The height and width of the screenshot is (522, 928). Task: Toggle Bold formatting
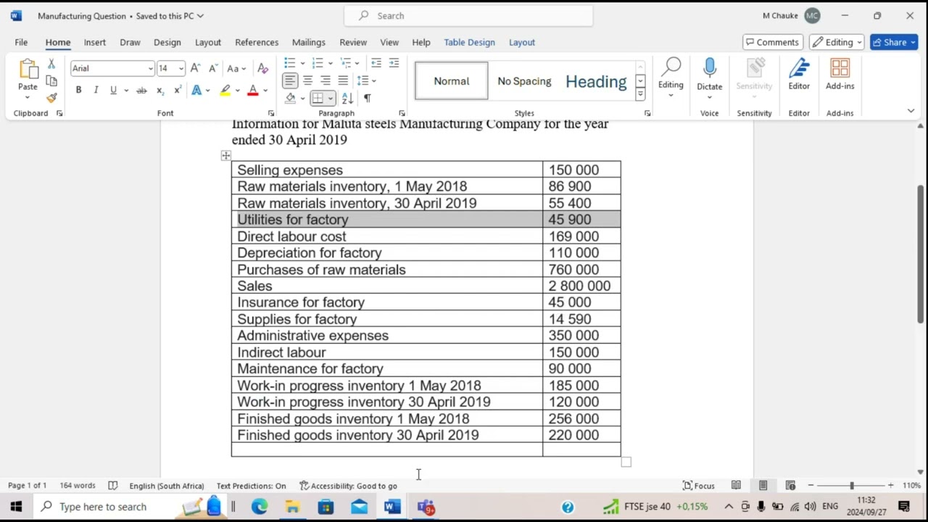pyautogui.click(x=78, y=90)
